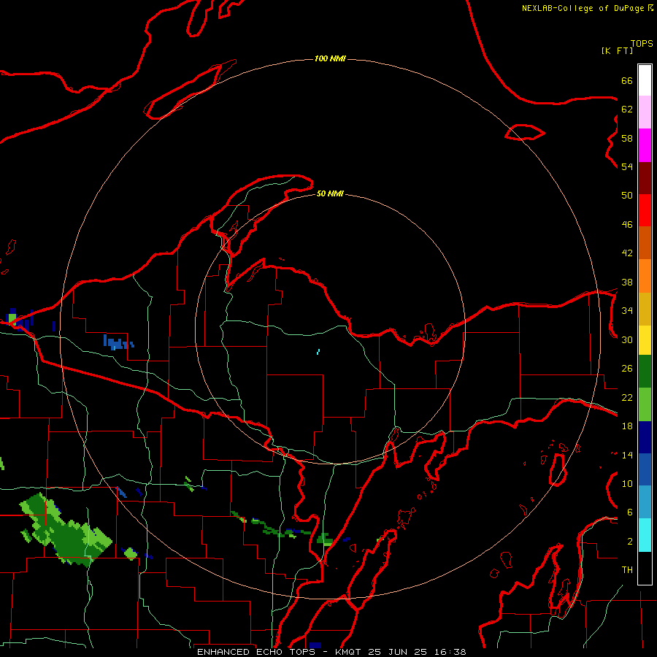The height and width of the screenshot is (657, 657).
Task: Click the '25 JUN 25 16:38' timestamp
Action: pyautogui.click(x=417, y=652)
